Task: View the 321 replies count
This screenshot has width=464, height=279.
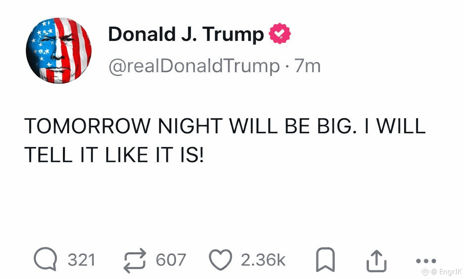Action: pos(82,260)
